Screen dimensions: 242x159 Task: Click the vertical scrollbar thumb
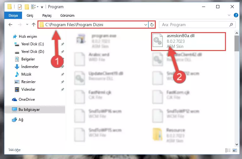(237, 43)
